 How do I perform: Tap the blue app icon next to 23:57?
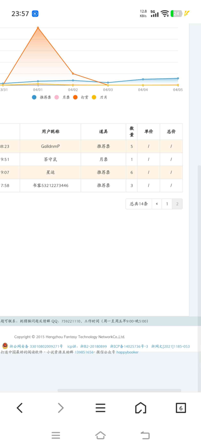coord(35,13)
